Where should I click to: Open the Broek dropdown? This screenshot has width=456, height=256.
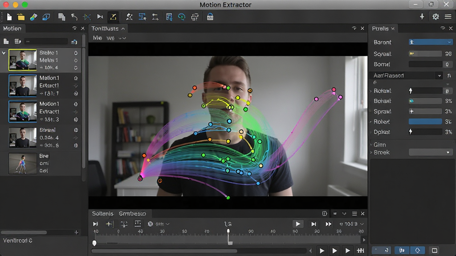(x=431, y=152)
